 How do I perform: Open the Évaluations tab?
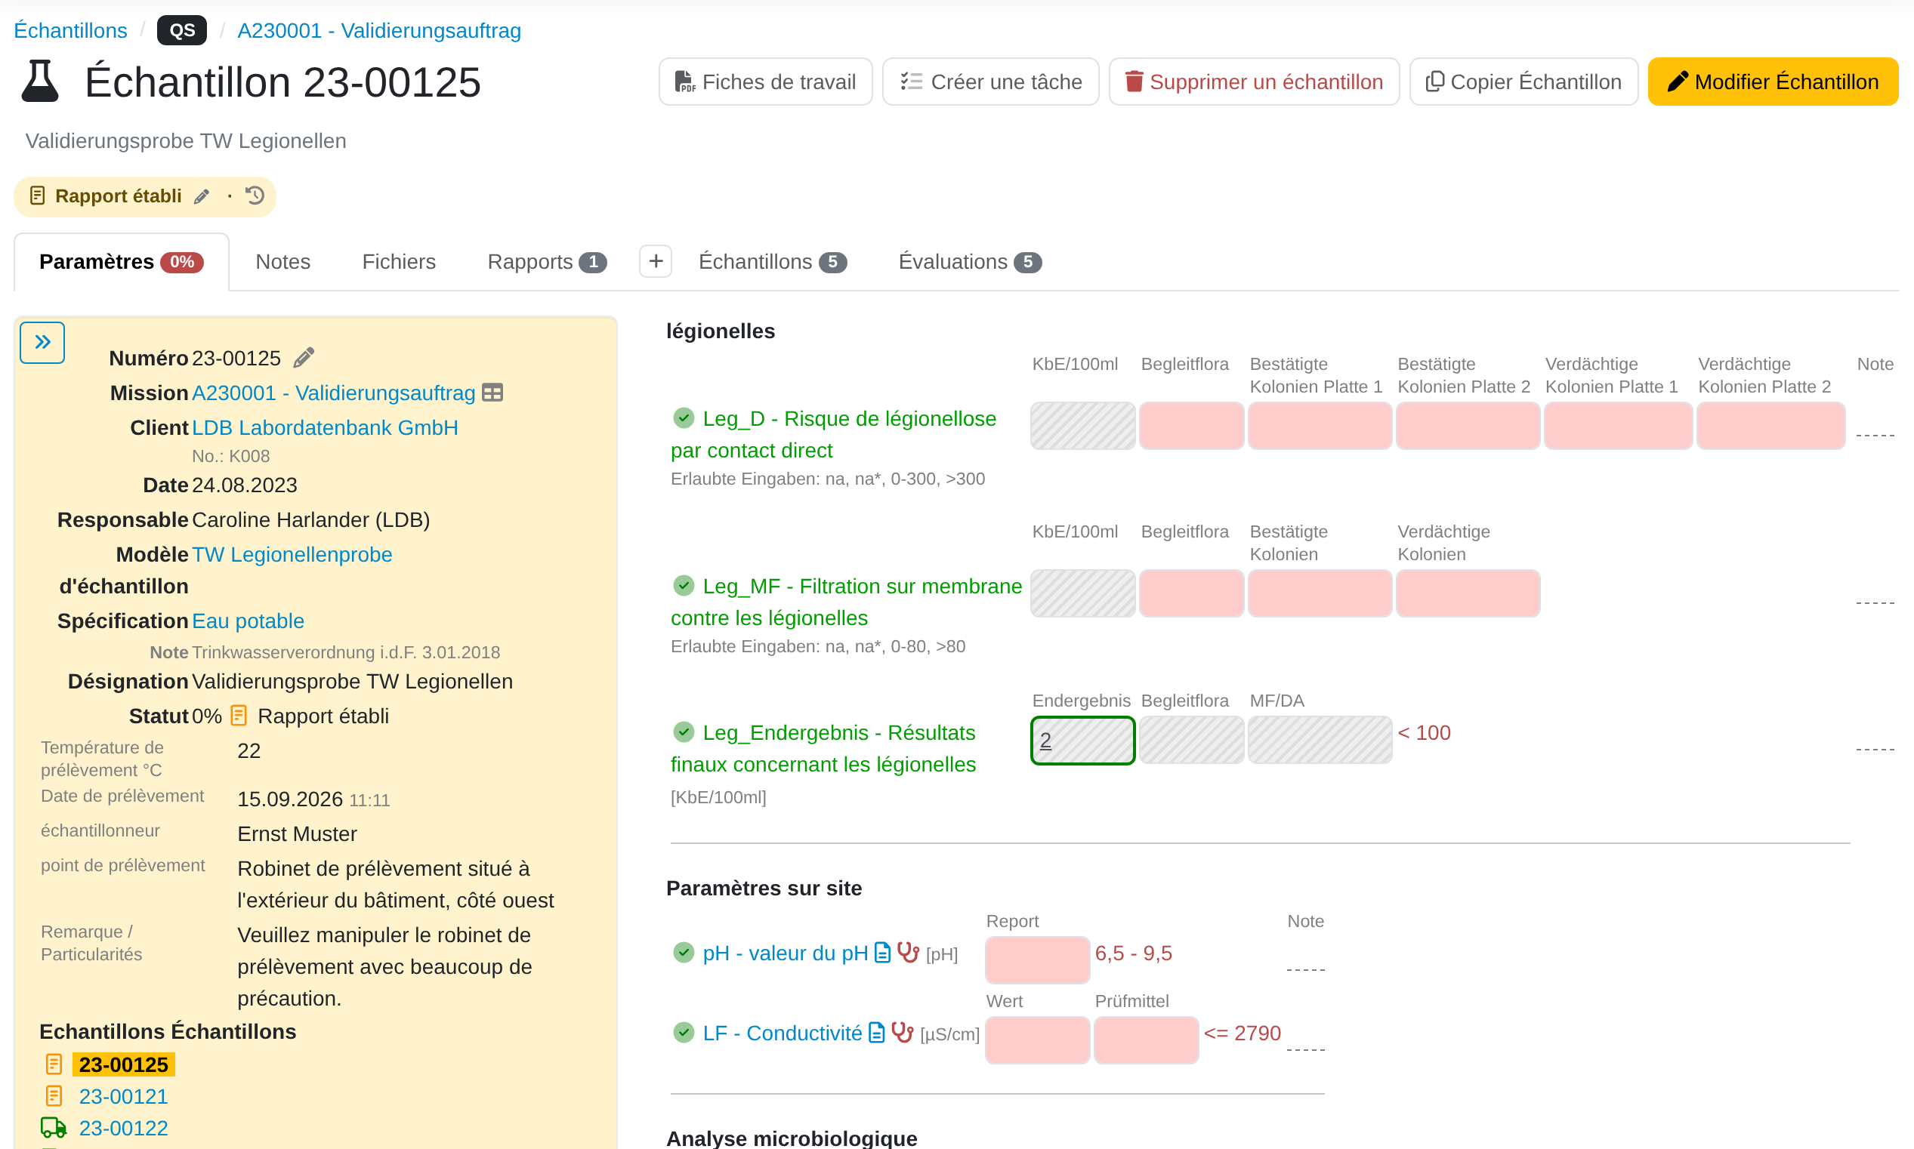(x=970, y=263)
